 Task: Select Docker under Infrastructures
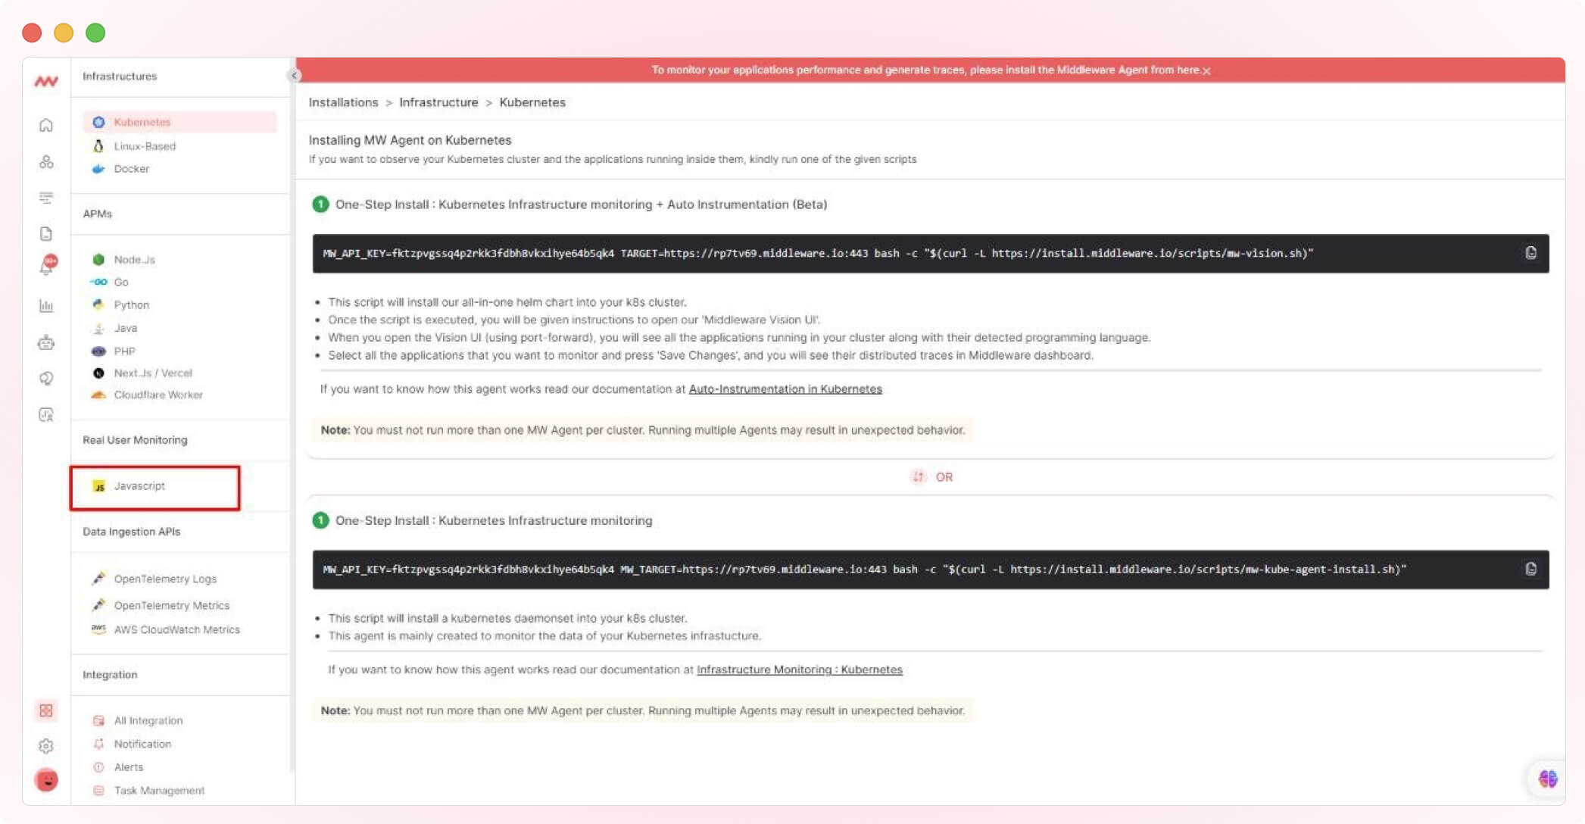(x=131, y=169)
